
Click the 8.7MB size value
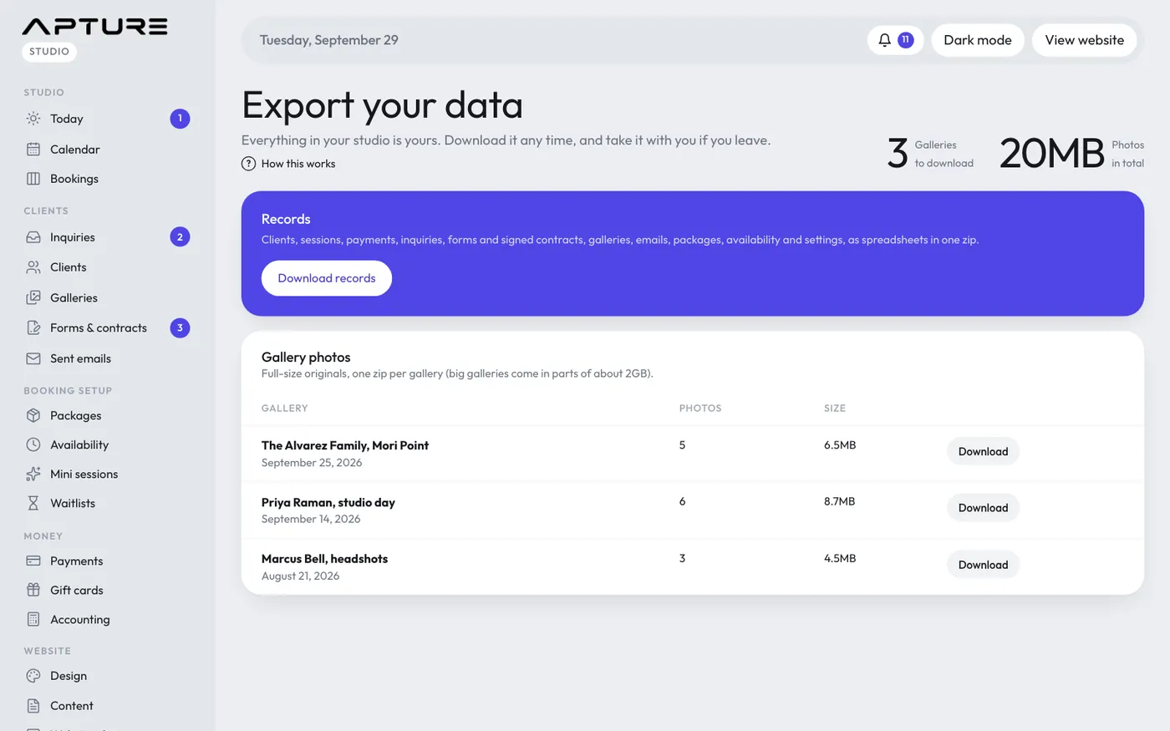(x=840, y=501)
